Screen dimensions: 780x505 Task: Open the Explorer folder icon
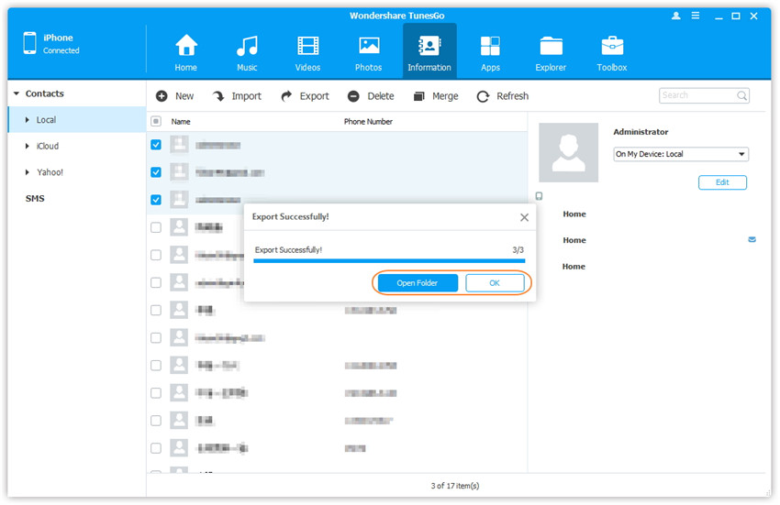(x=551, y=46)
